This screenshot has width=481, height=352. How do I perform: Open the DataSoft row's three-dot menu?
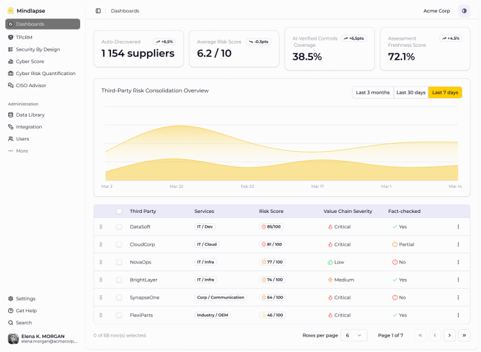click(x=458, y=227)
